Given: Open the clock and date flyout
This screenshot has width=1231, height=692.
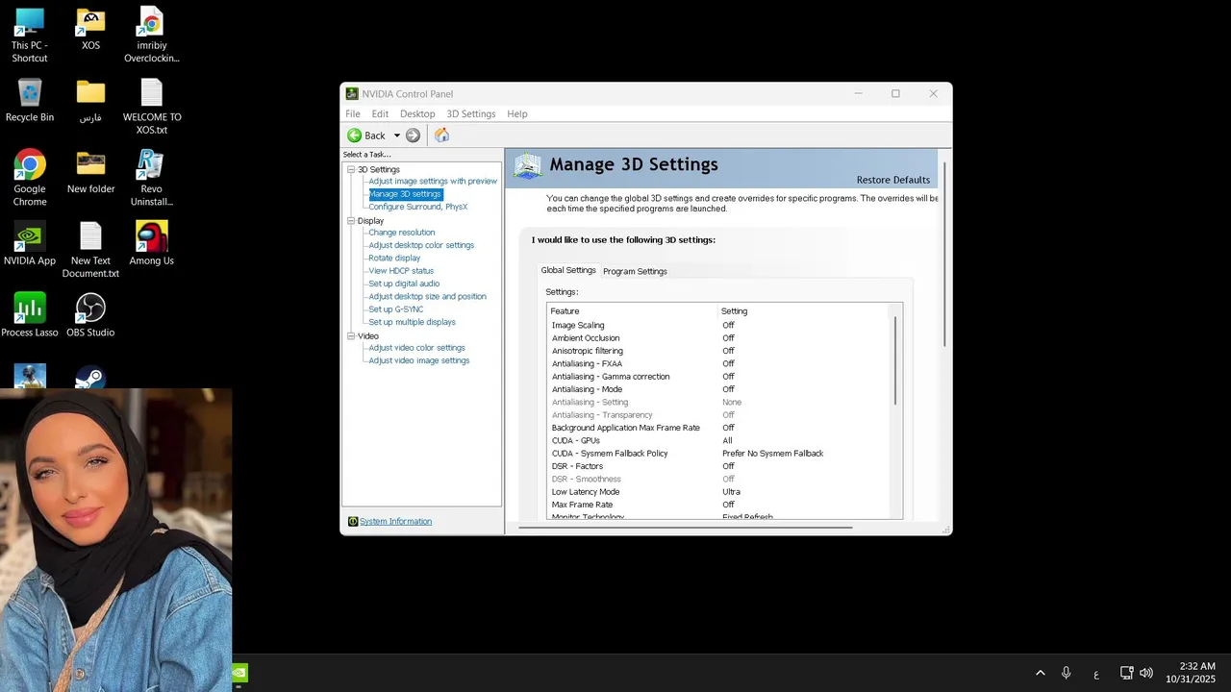Looking at the screenshot, I should tap(1191, 673).
